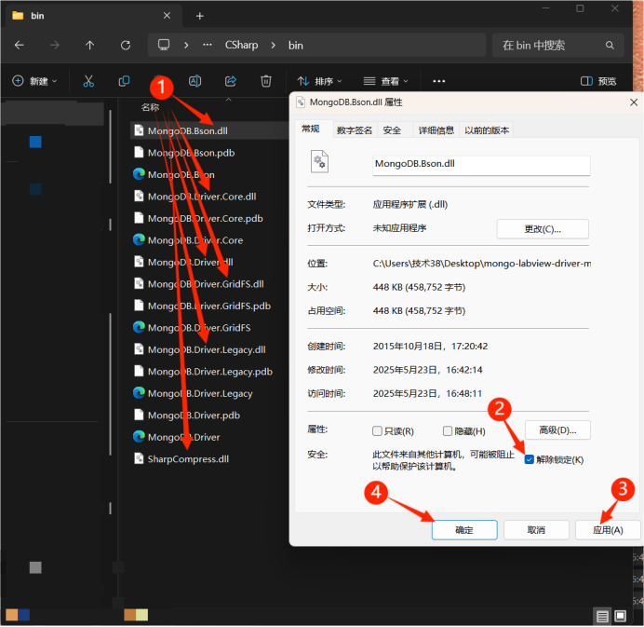Click the Cancel (取消) button
The image size is (644, 627).
(536, 529)
